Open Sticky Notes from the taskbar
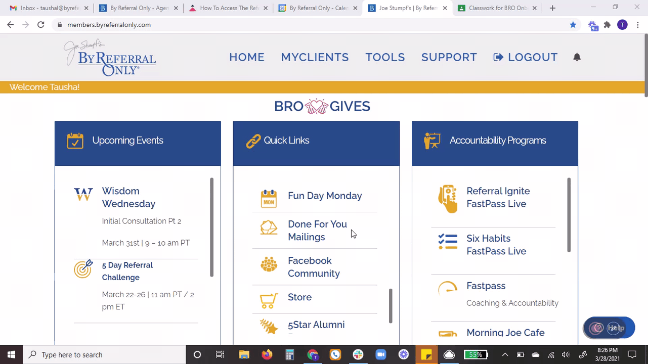 pyautogui.click(x=426, y=354)
